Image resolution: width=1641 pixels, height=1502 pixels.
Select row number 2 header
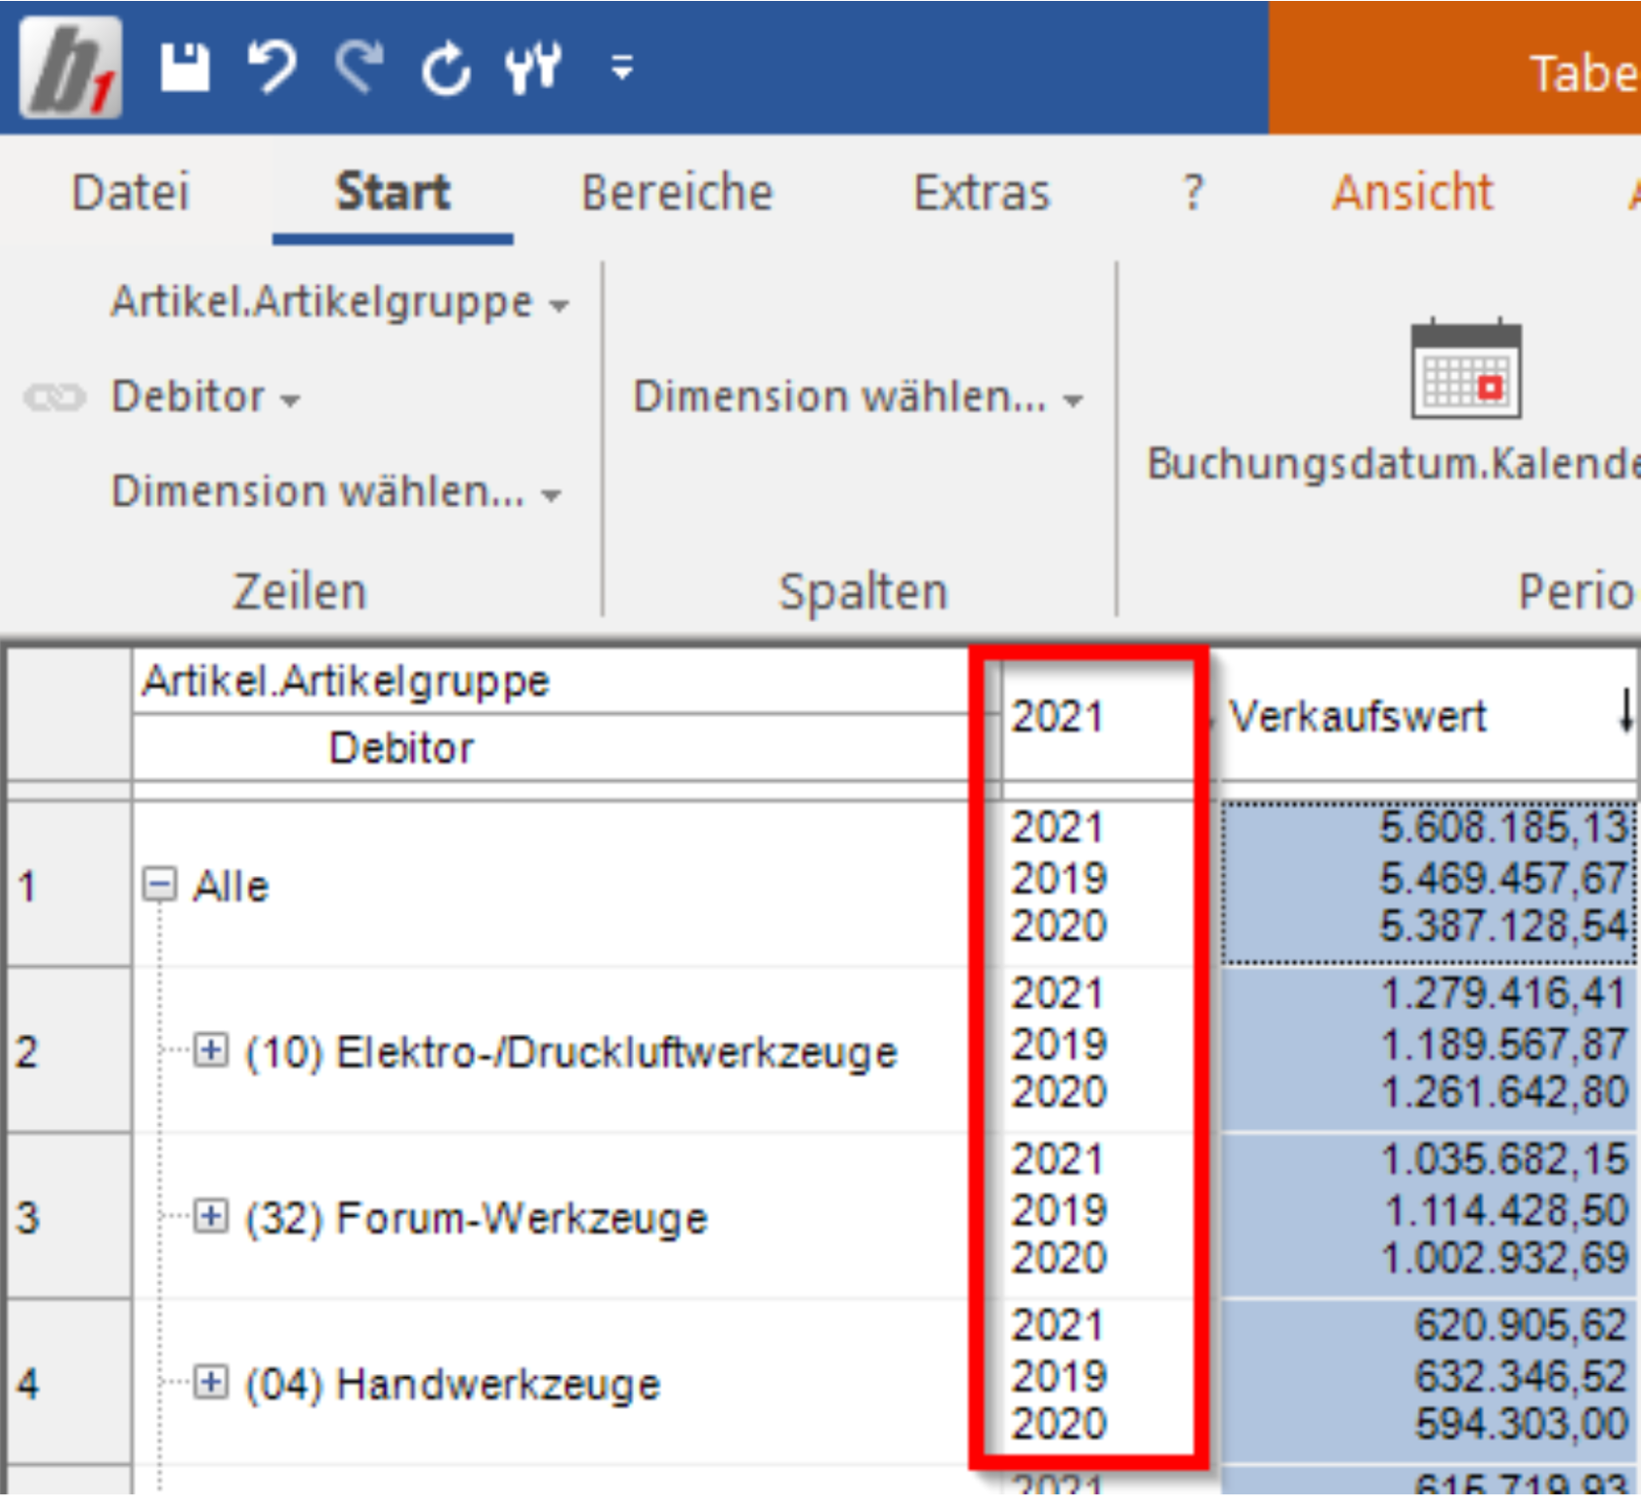[x=68, y=1051]
